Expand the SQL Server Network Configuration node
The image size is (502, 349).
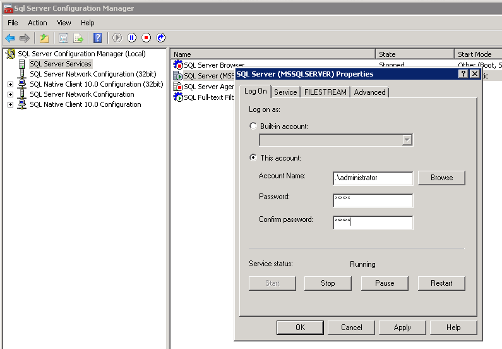[x=10, y=95]
